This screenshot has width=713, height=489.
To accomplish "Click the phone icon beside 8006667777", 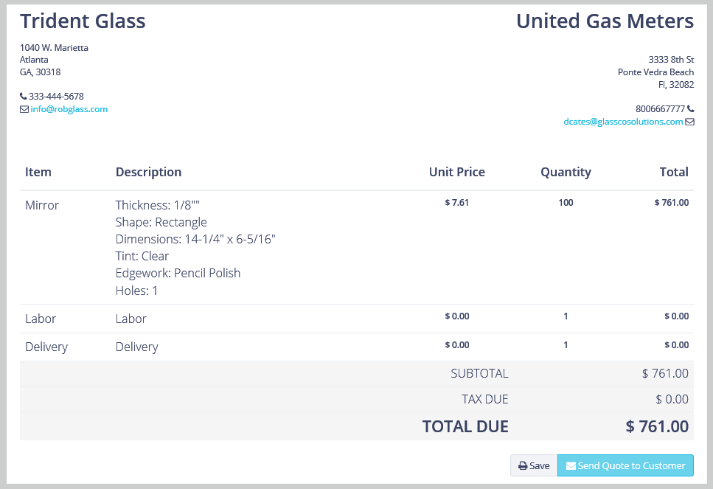I will [x=690, y=108].
